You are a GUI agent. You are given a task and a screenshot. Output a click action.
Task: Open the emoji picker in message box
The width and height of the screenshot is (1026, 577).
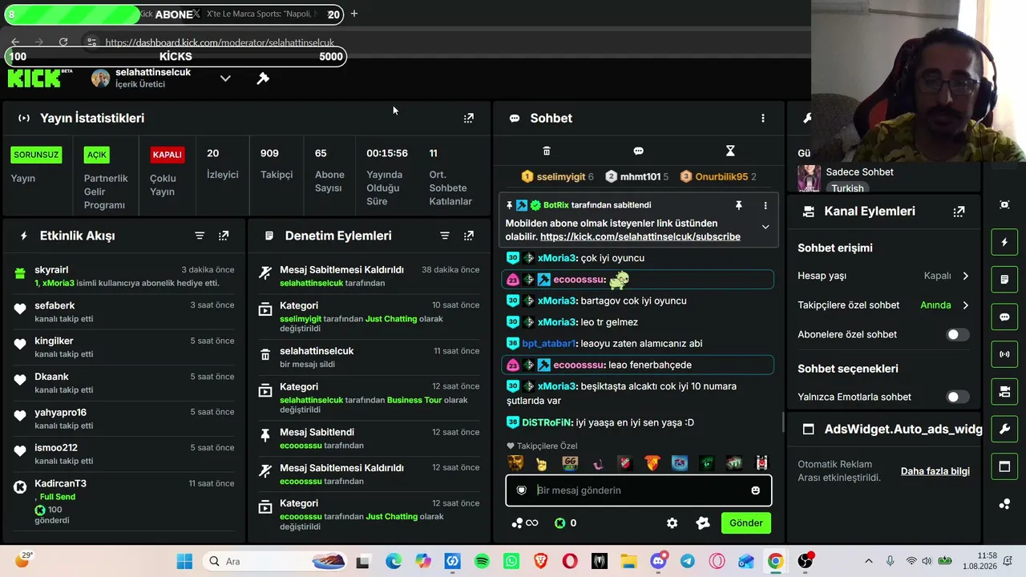(x=755, y=490)
